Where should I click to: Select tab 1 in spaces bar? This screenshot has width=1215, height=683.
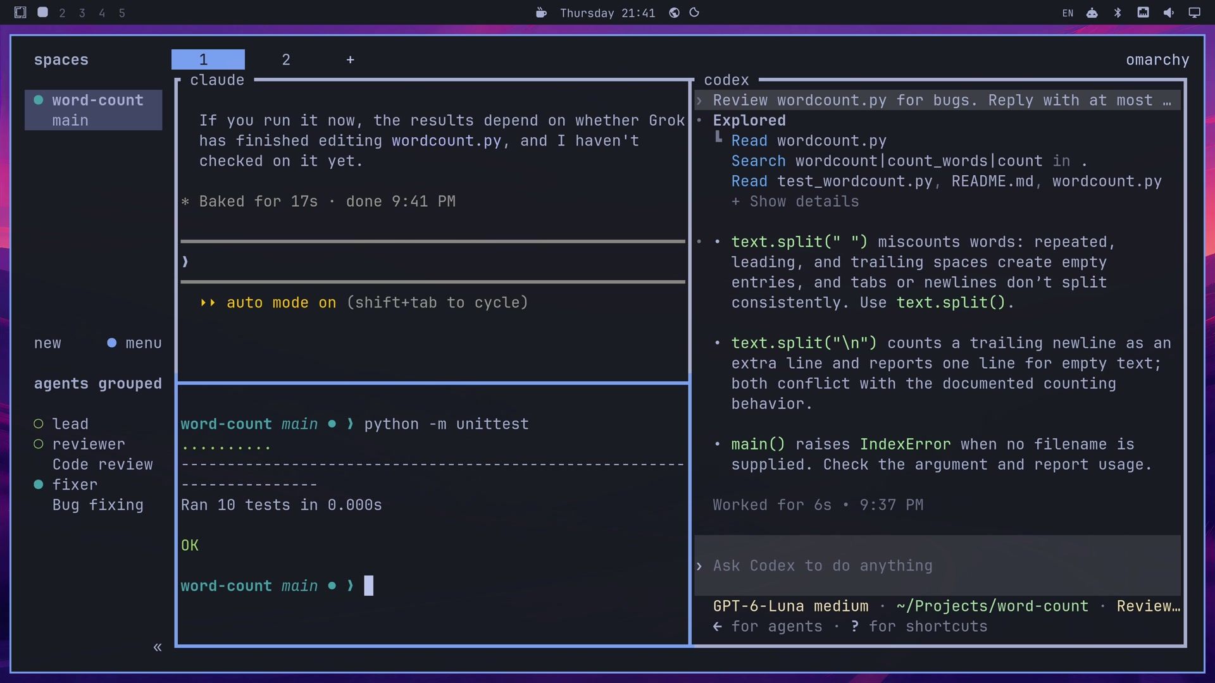coord(208,59)
